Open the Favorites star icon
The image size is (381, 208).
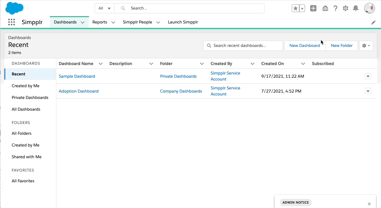[295, 9]
